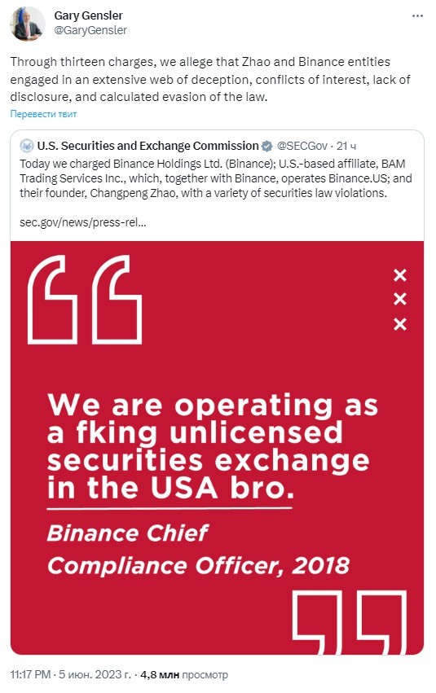Click the 11:17 PM tweet timestamp

point(30,674)
